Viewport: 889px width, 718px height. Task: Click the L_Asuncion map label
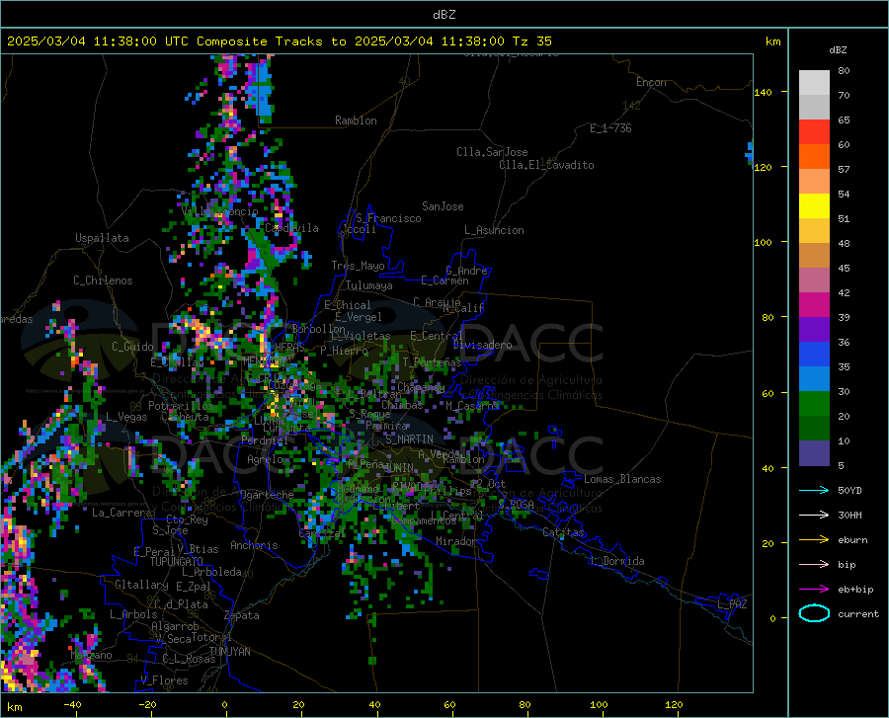(x=495, y=230)
